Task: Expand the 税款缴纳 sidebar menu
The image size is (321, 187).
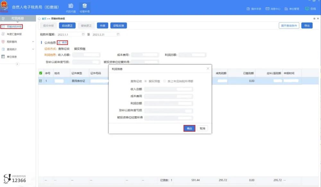Action: (x=33, y=41)
